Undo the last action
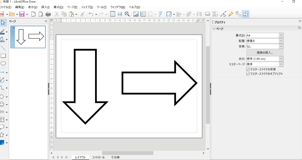 point(91,14)
